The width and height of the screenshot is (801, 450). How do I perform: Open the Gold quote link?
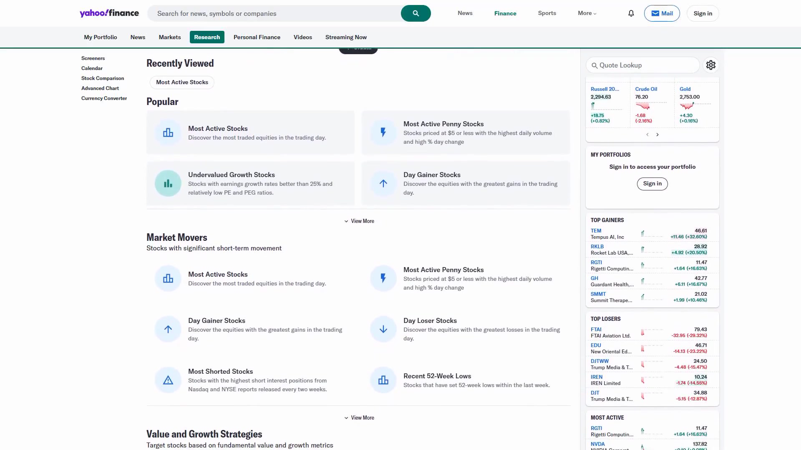pos(685,89)
